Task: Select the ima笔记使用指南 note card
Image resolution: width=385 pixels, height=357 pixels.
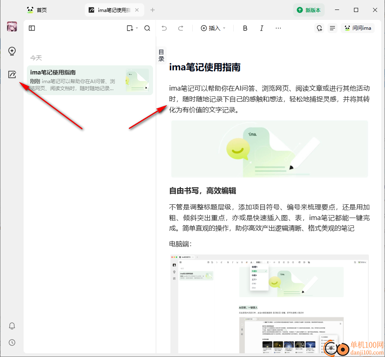Action: [90, 80]
